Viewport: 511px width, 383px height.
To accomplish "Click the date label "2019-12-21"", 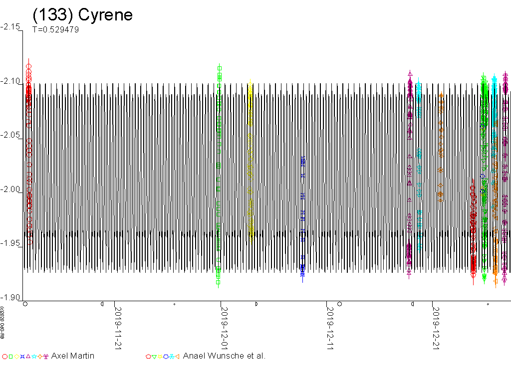I will [x=436, y=328].
